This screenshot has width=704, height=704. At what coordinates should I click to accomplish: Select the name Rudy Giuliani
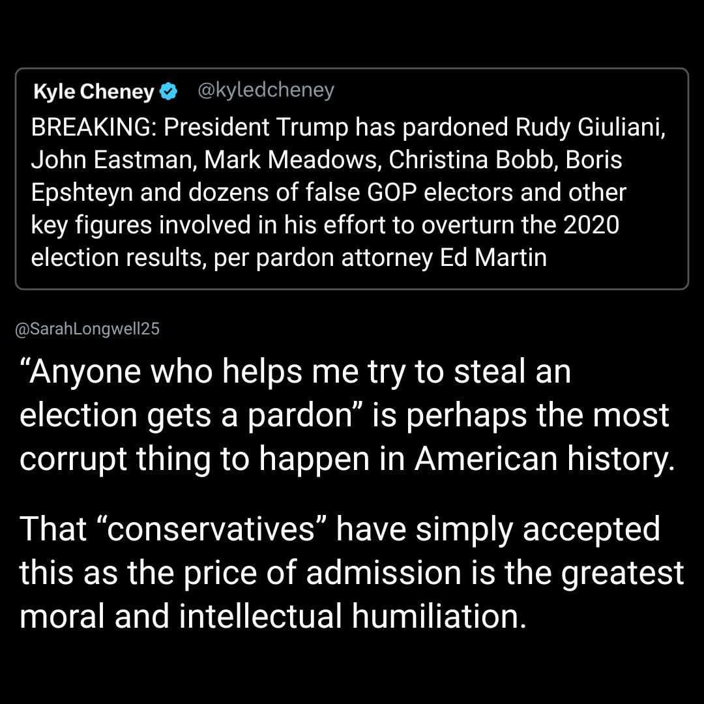click(591, 126)
